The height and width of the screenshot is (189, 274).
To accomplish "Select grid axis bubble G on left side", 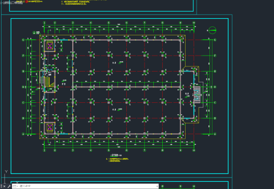I will (23, 40).
